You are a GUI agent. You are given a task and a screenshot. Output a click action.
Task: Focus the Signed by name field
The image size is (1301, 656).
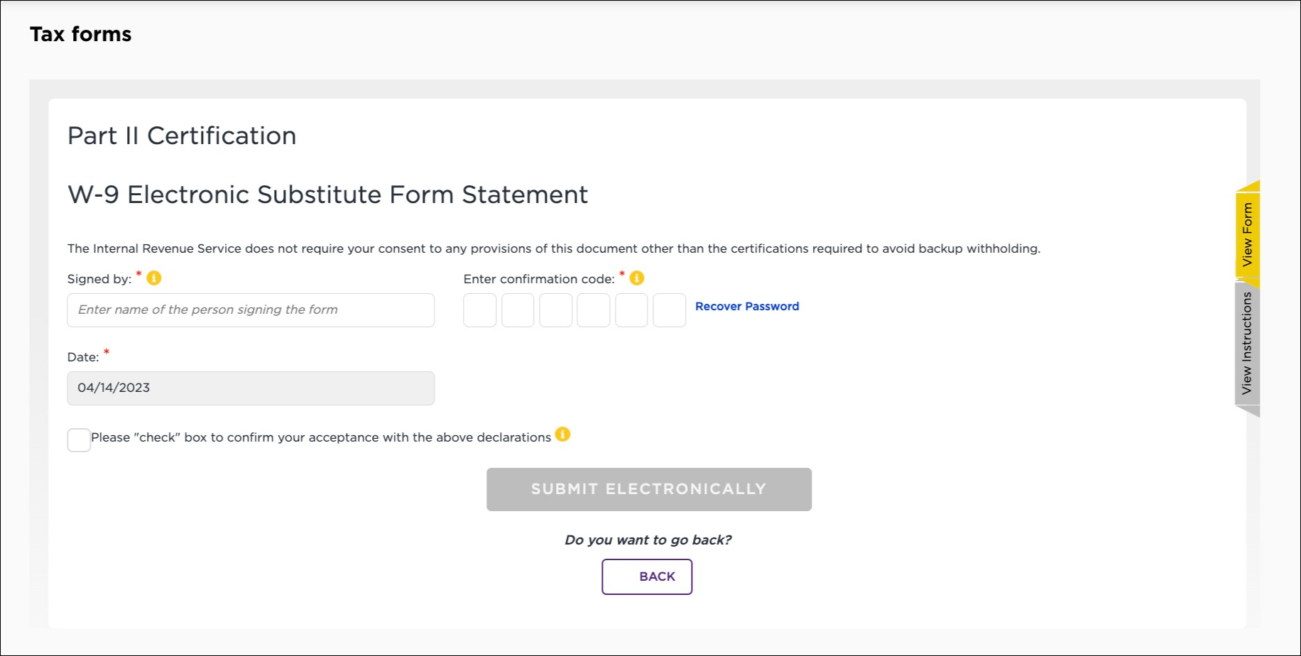click(251, 310)
